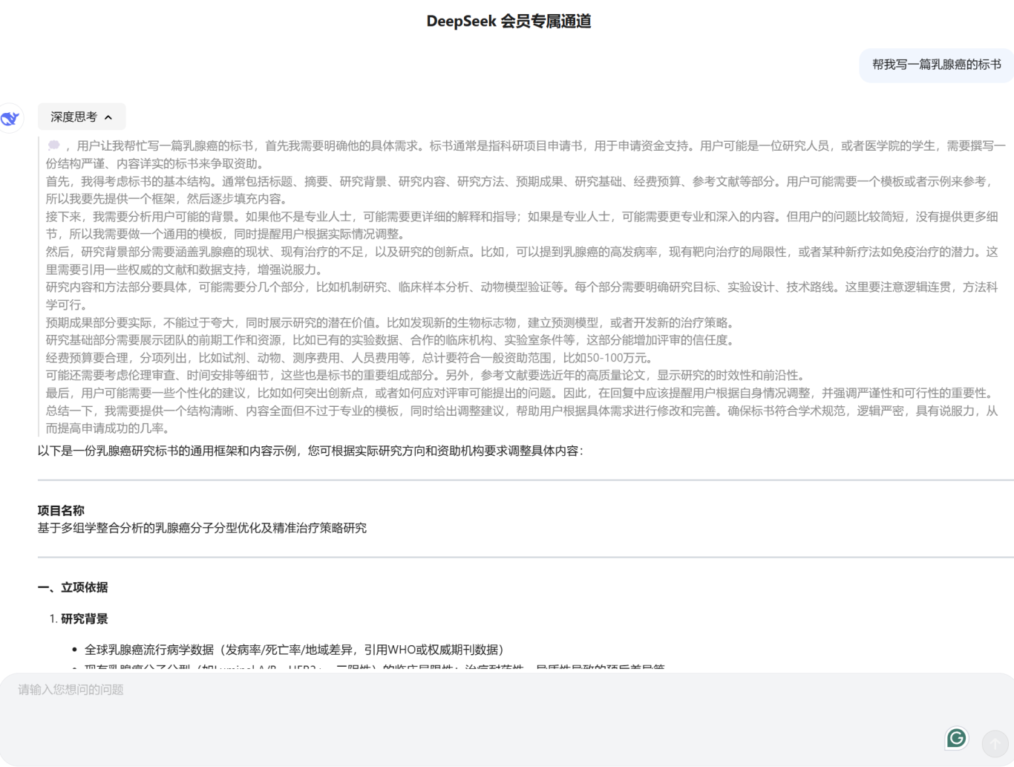Click reasoning line starting 然后，研究背景部分
Viewport: 1014px width, 767px height.
(521, 261)
